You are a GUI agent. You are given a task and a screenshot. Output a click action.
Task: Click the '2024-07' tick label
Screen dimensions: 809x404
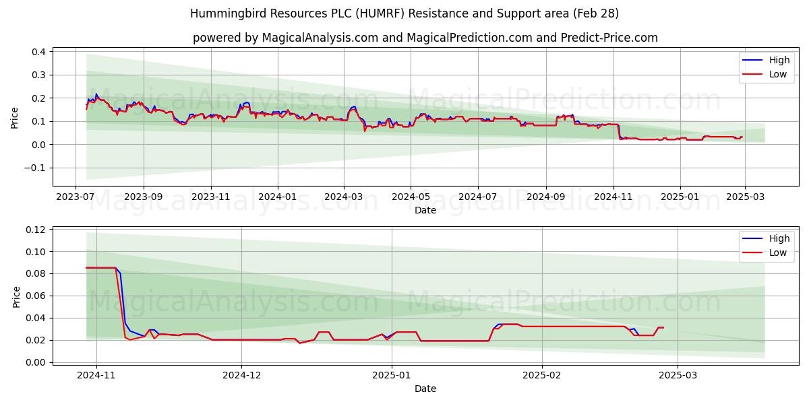(x=477, y=197)
